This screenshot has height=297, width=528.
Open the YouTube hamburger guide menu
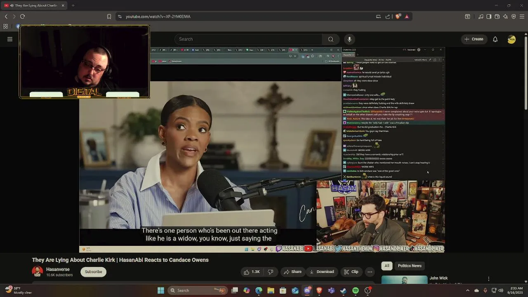click(x=10, y=39)
